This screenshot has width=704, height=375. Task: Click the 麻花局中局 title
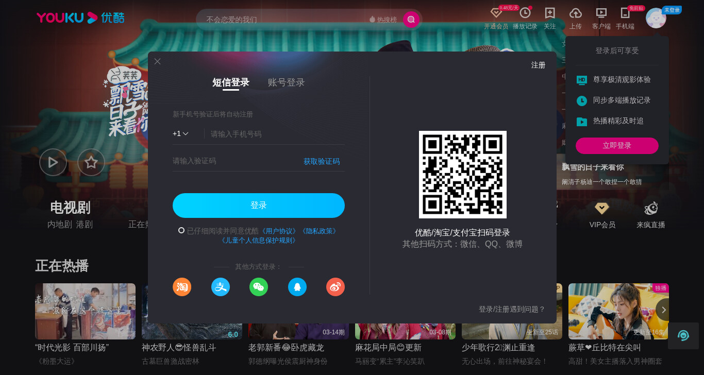point(388,348)
